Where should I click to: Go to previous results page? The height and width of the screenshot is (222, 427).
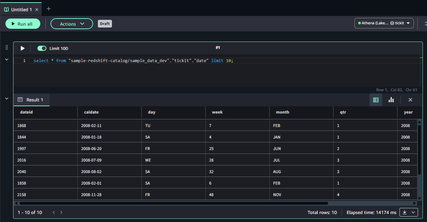point(54,212)
